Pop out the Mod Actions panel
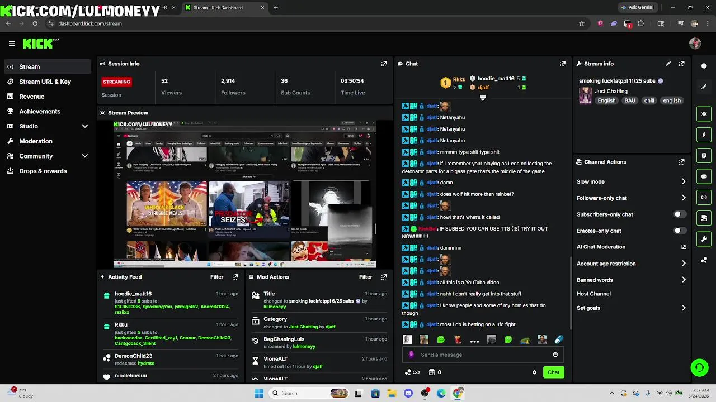Viewport: 716px width, 402px height. point(384,277)
